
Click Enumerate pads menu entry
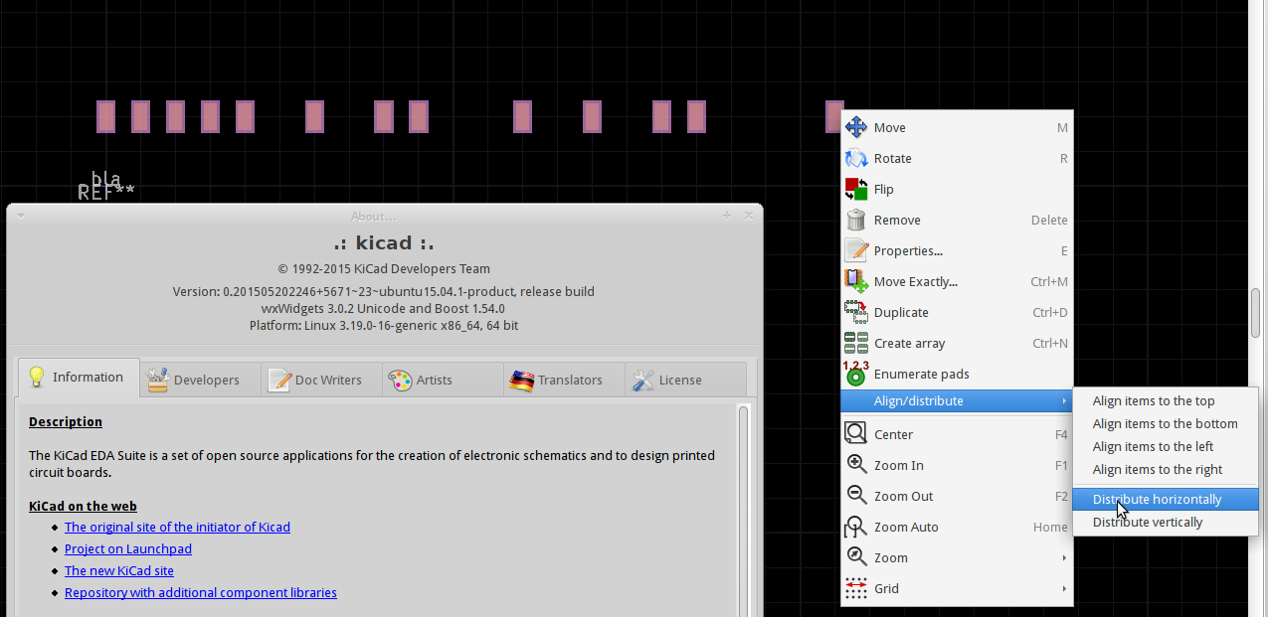(956, 374)
